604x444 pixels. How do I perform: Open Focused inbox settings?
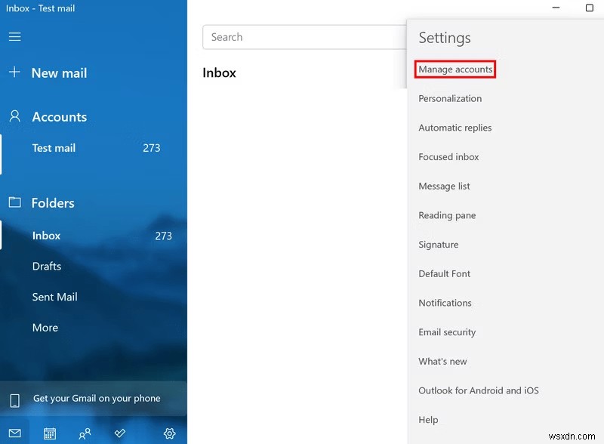click(x=448, y=156)
